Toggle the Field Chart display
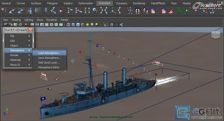 (52, 25)
